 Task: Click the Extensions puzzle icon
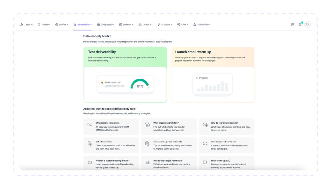click(195, 25)
